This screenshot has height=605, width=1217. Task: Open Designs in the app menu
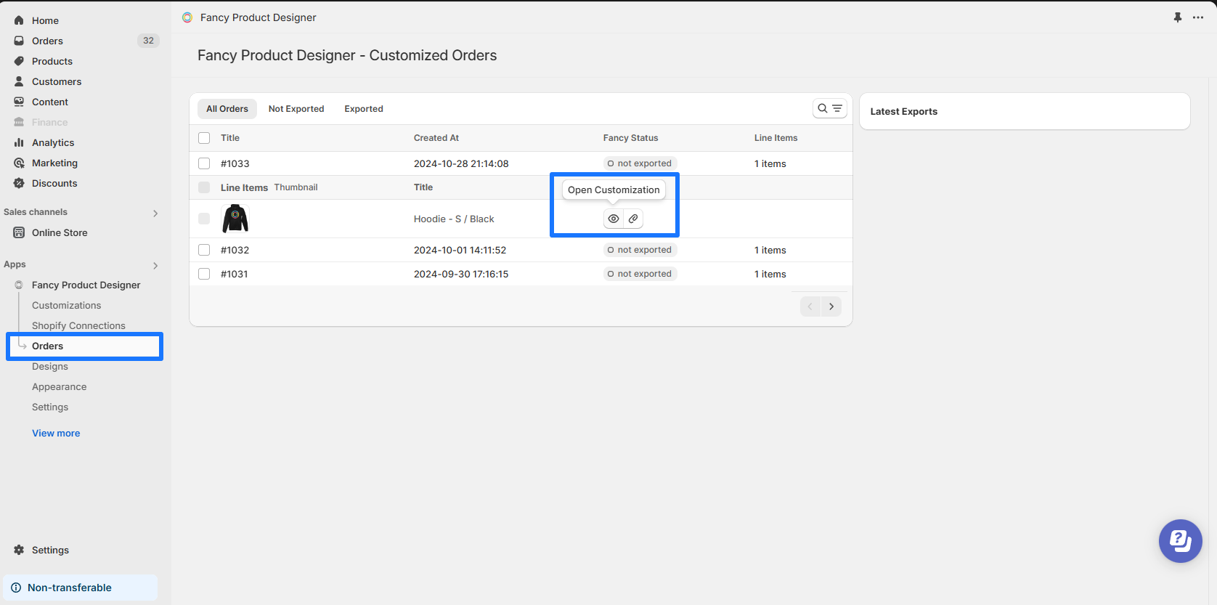pyautogui.click(x=50, y=367)
